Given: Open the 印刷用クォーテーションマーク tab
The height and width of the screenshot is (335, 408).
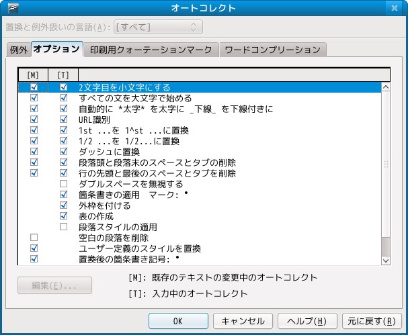Looking at the screenshot, I should [151, 50].
